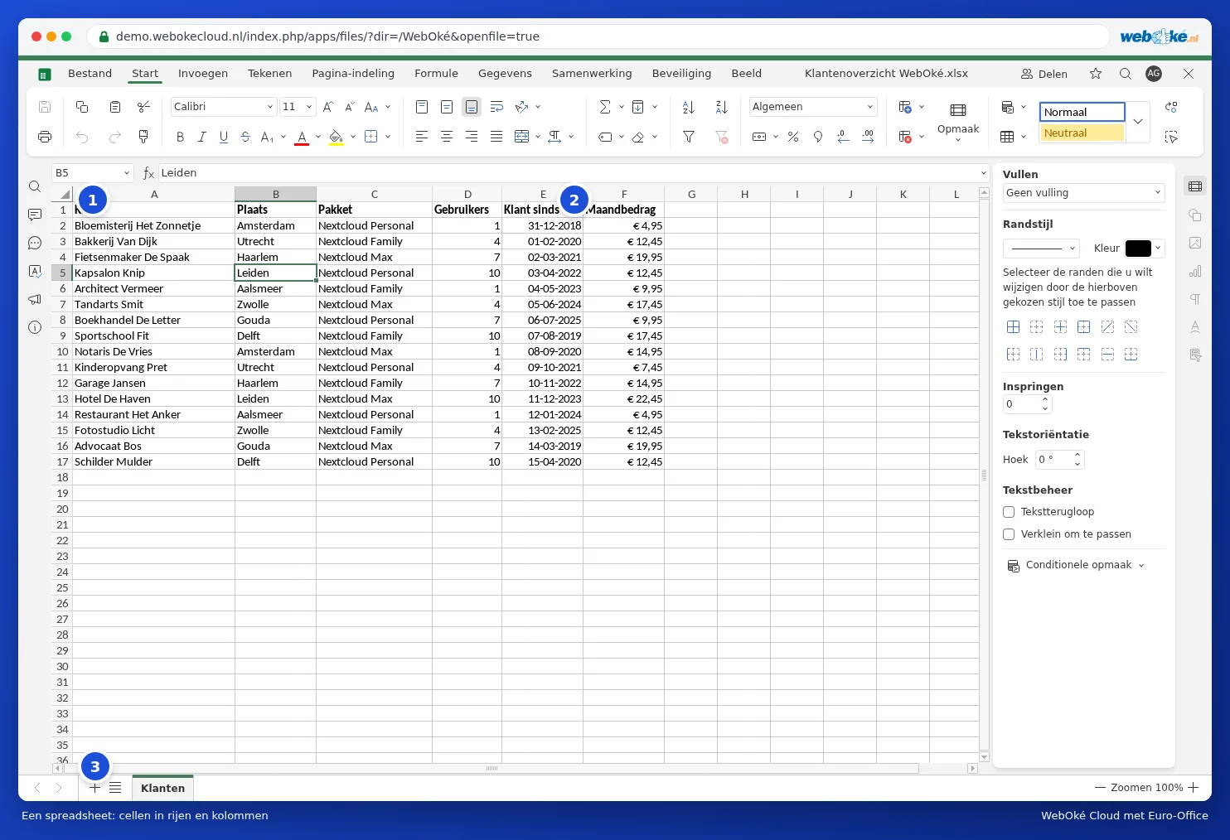Apply the Neutraal cell style
1230x840 pixels.
click(1082, 133)
